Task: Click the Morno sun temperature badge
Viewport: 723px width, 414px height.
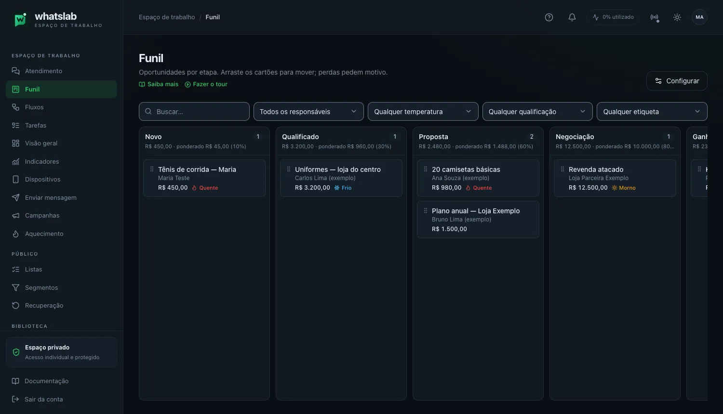Action: (x=624, y=188)
